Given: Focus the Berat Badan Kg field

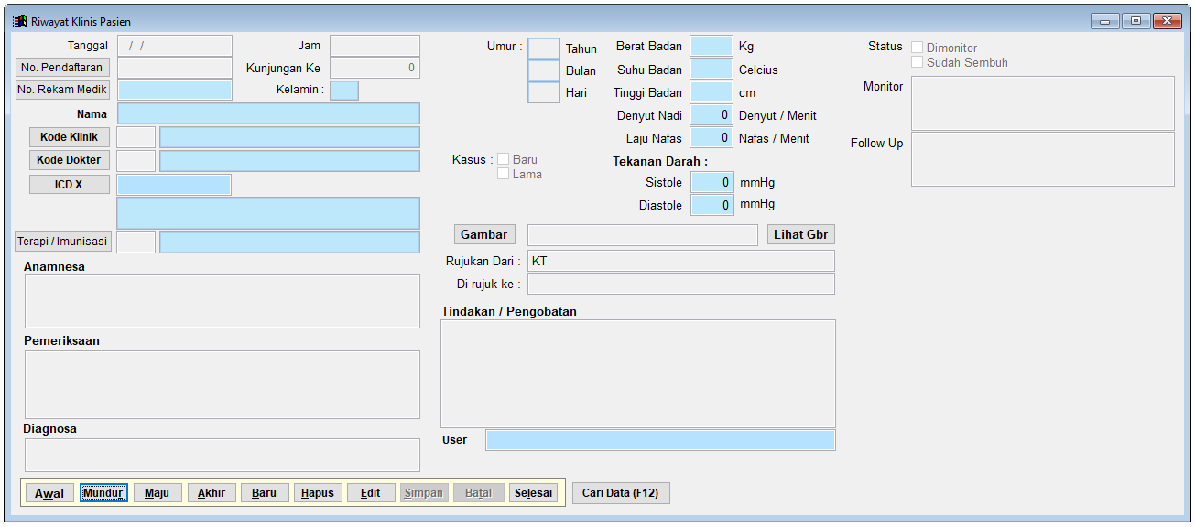Looking at the screenshot, I should pyautogui.click(x=712, y=46).
